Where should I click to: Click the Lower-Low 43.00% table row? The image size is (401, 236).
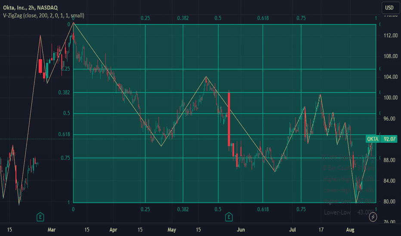(x=349, y=212)
